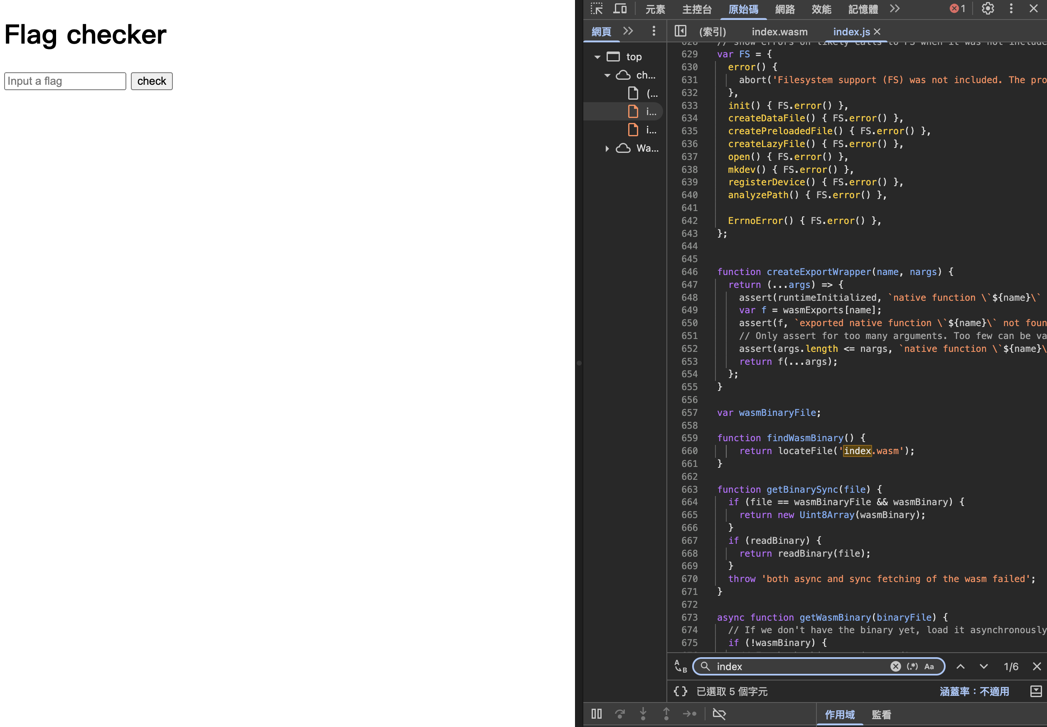Viewport: 1047px width, 727px height.
Task: Go to next search match
Action: pyautogui.click(x=984, y=666)
